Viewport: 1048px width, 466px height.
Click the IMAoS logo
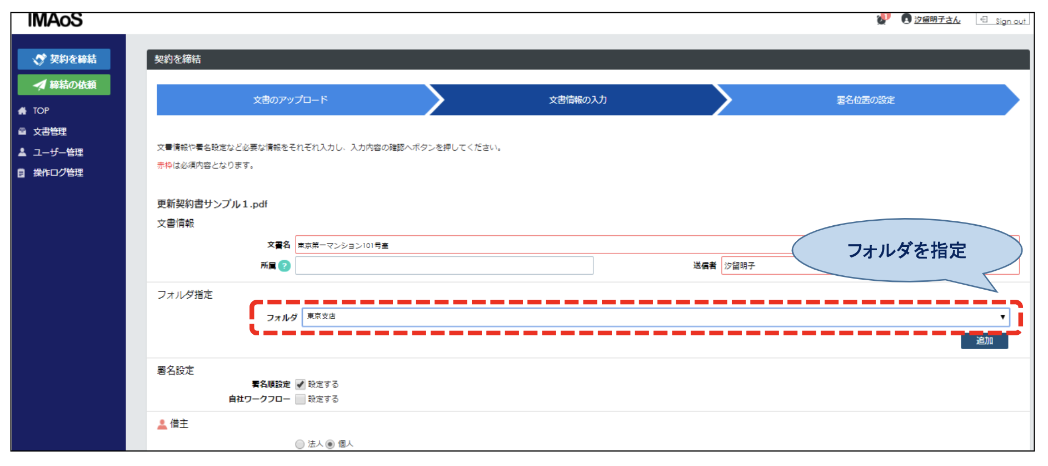[x=55, y=20]
